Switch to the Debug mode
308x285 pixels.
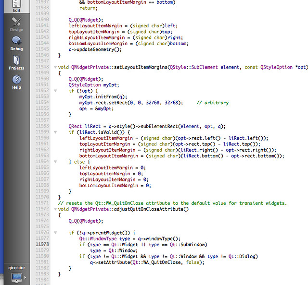16,43
